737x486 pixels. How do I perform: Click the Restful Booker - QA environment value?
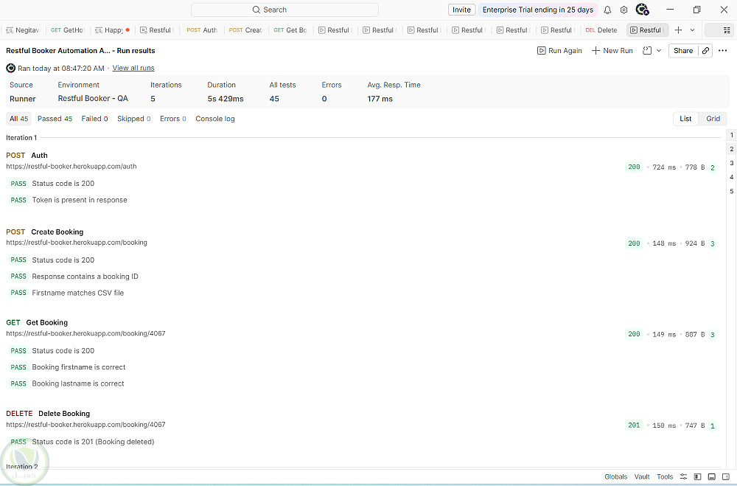tap(93, 98)
